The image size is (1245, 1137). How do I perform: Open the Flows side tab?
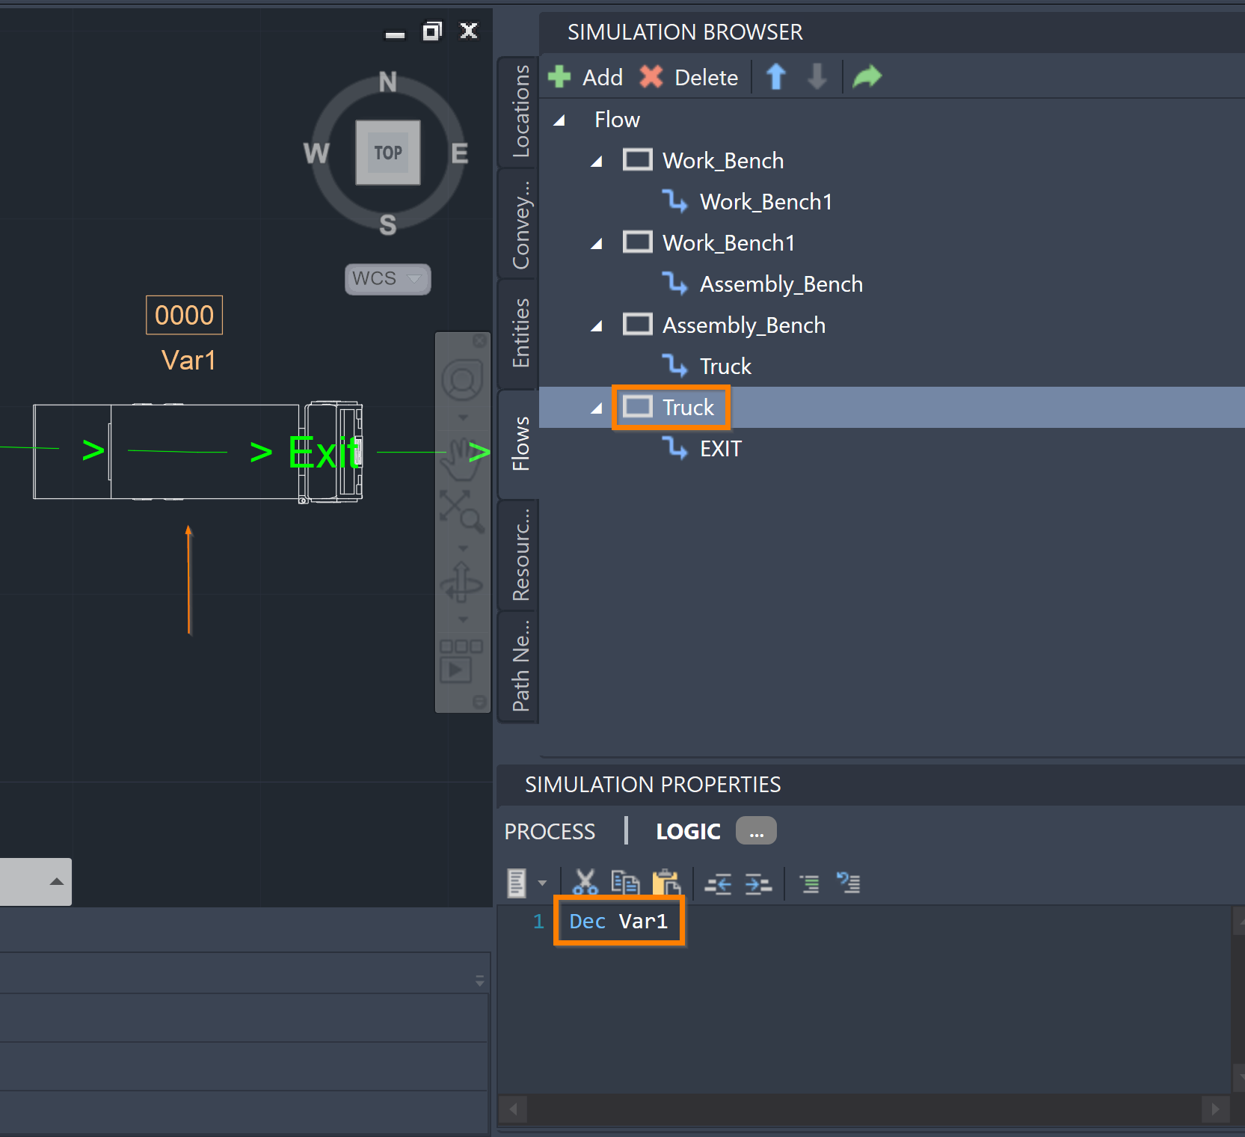520,444
